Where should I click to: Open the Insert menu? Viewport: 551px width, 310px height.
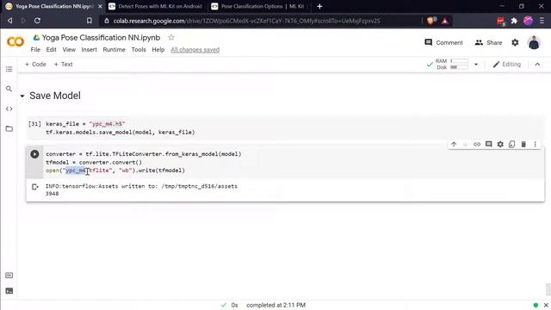tap(90, 50)
